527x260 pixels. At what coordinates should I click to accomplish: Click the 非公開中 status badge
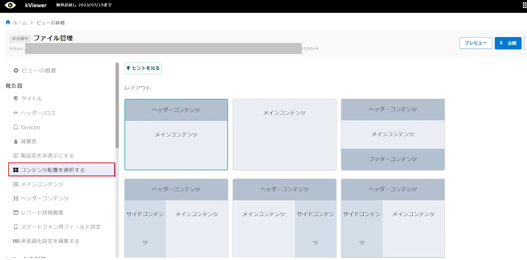coord(20,38)
